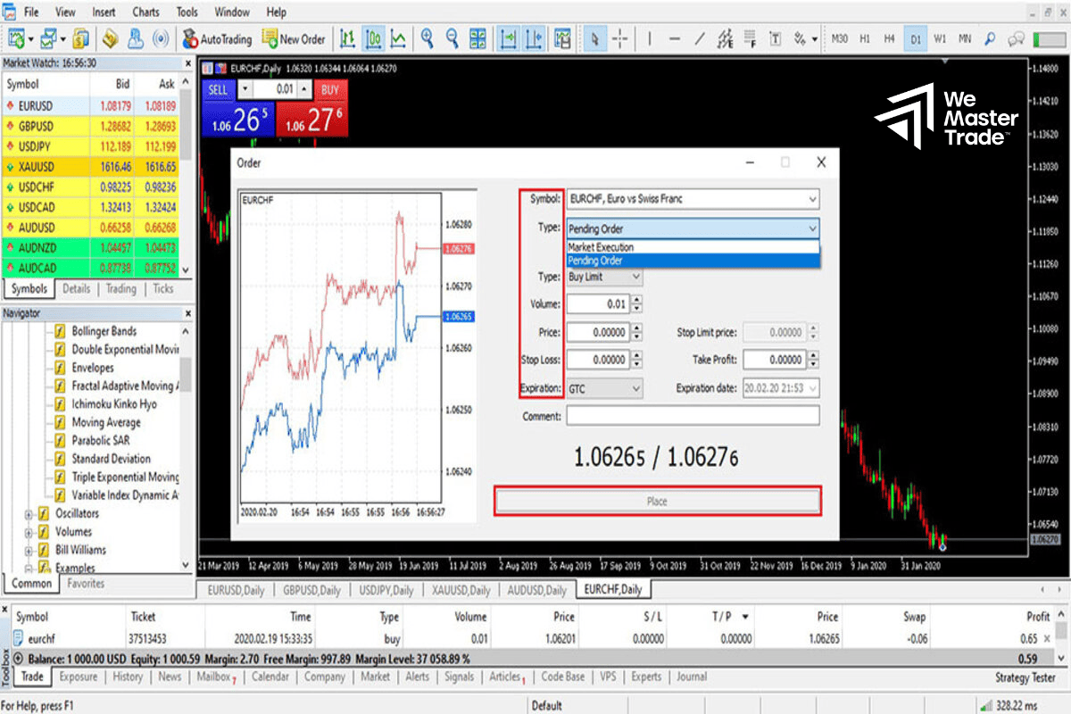
Task: Zoom out the chart with magnifier minus
Action: (x=452, y=39)
